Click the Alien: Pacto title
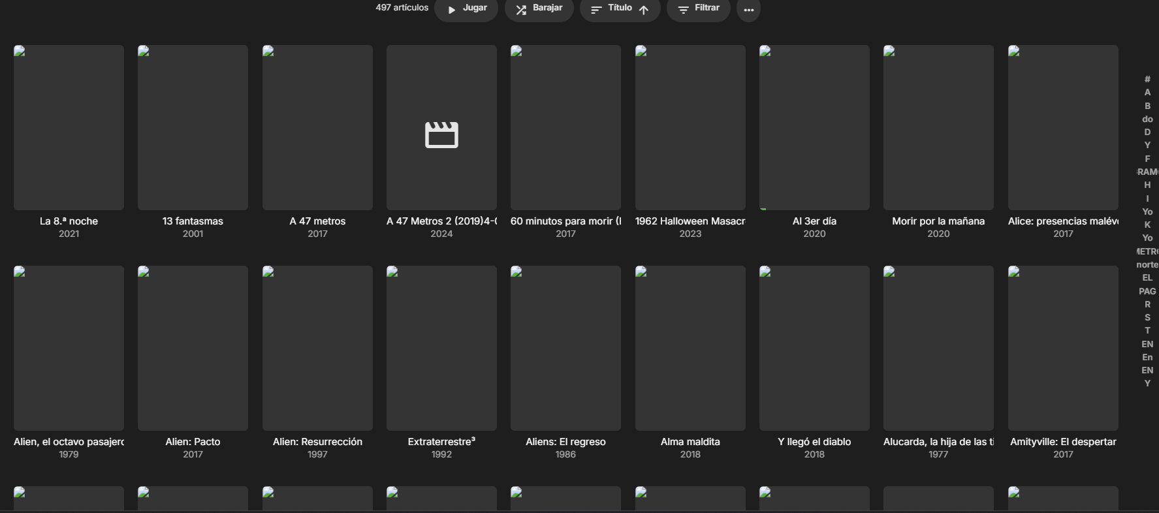 (x=193, y=442)
